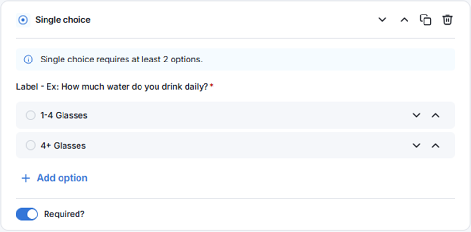Duplicate the Single choice question
The width and height of the screenshot is (471, 232).
[x=425, y=20]
